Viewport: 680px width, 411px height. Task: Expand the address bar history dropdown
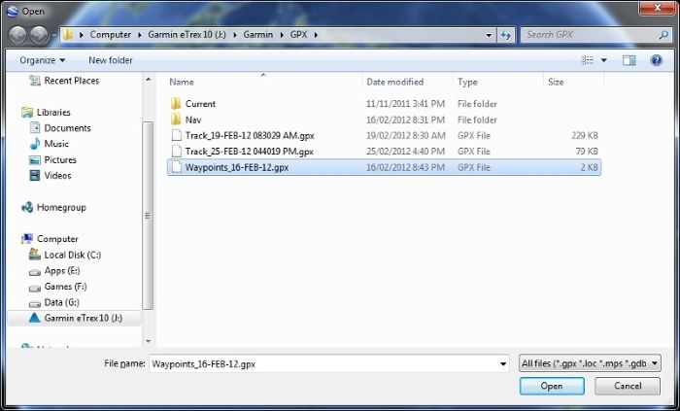[490, 35]
